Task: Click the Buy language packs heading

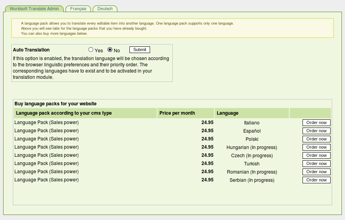Action: 55,104
